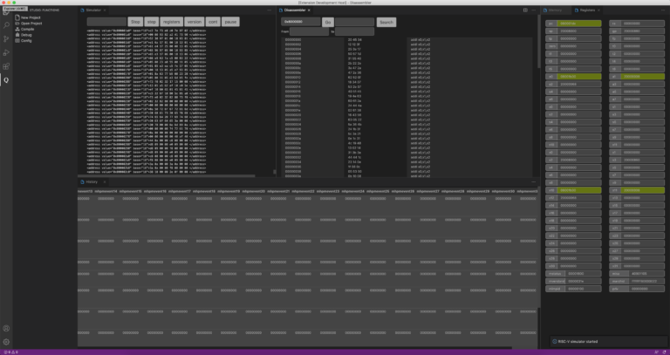Open the Extensions view icon

click(6, 66)
